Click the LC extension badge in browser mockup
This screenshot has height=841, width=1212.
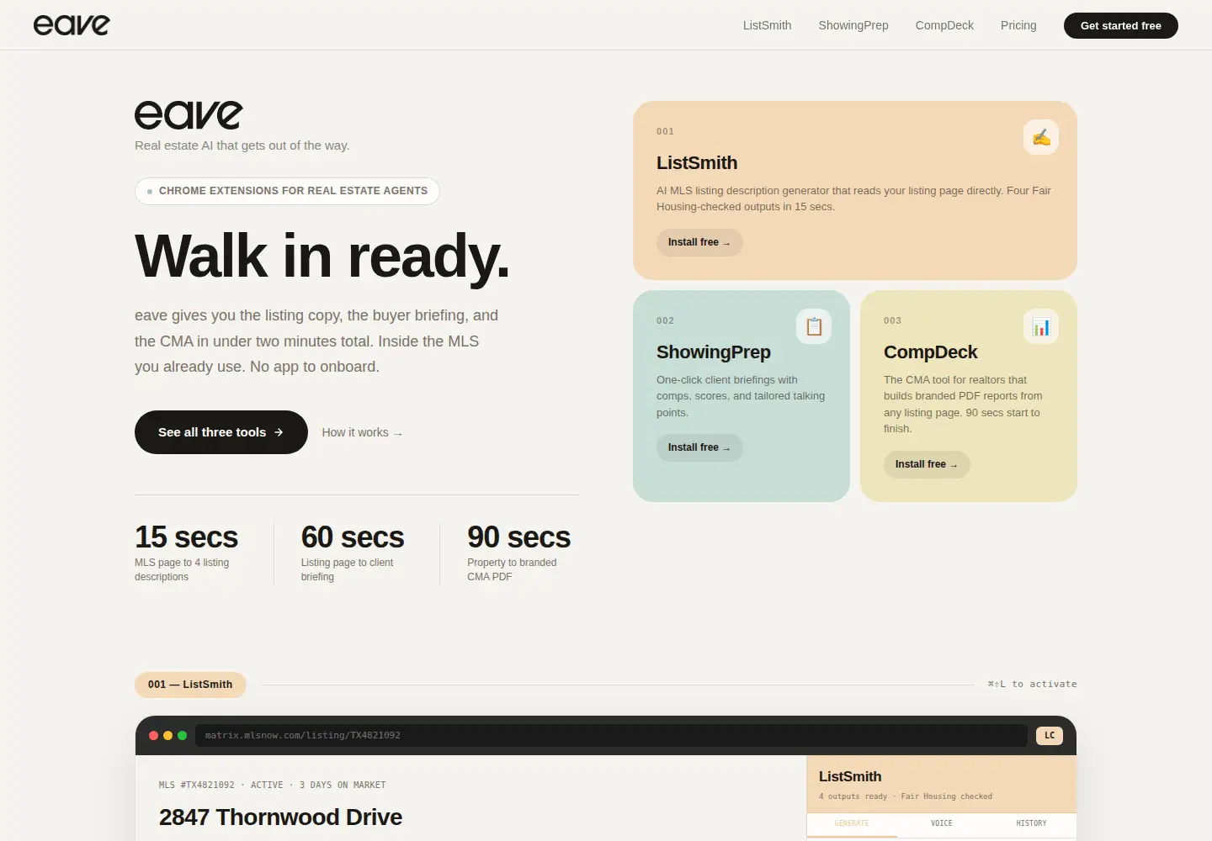point(1050,735)
